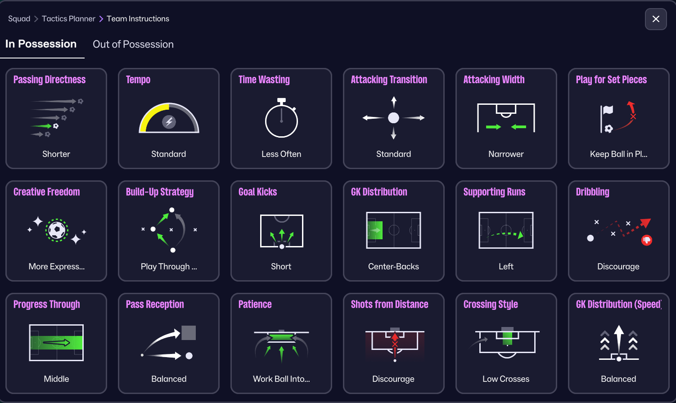Viewport: 676px width, 403px height.
Task: Click the Shots from Distance heading
Action: pos(389,304)
